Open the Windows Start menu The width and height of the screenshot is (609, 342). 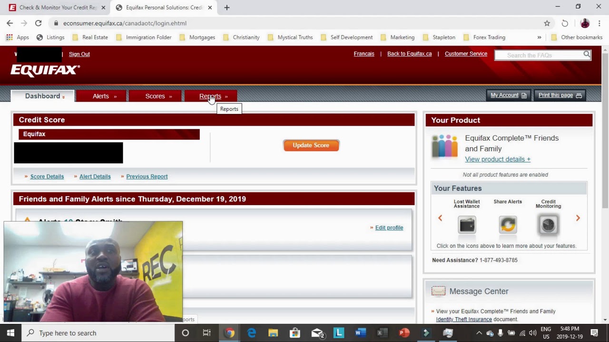10,333
